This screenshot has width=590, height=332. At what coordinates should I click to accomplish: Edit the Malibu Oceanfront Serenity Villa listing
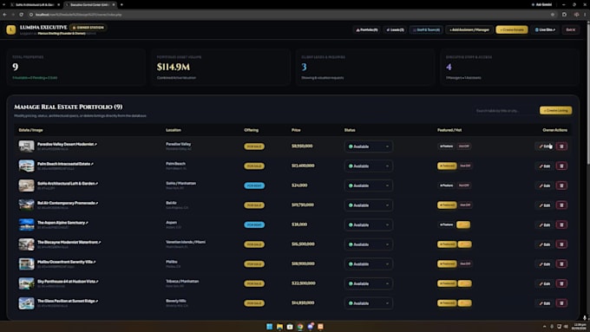tap(545, 264)
